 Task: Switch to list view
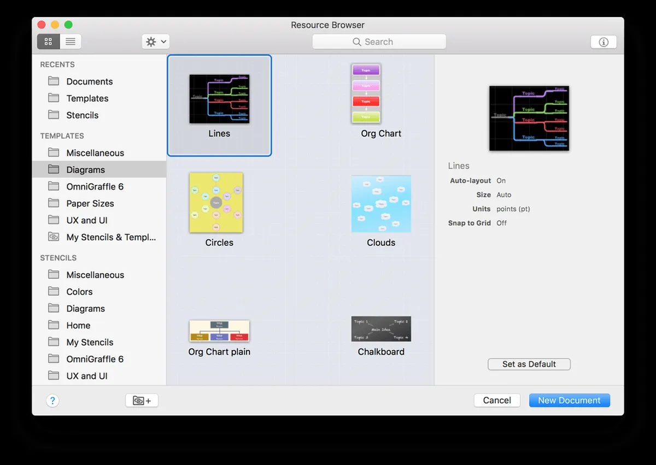71,42
